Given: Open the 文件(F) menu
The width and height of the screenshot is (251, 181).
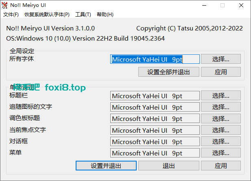Looking at the screenshot, I should (x=11, y=15).
